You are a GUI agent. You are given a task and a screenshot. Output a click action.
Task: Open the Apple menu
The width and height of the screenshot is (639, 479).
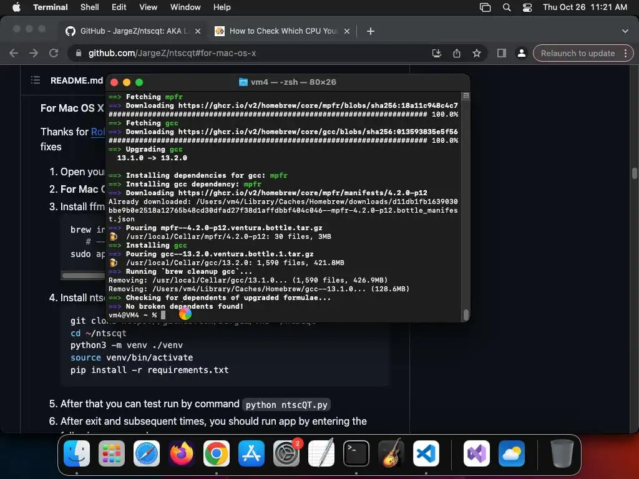pyautogui.click(x=16, y=7)
